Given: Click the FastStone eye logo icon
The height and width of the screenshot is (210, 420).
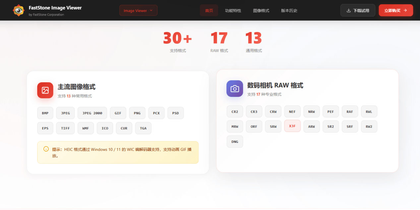Looking at the screenshot, I should pyautogui.click(x=19, y=11).
